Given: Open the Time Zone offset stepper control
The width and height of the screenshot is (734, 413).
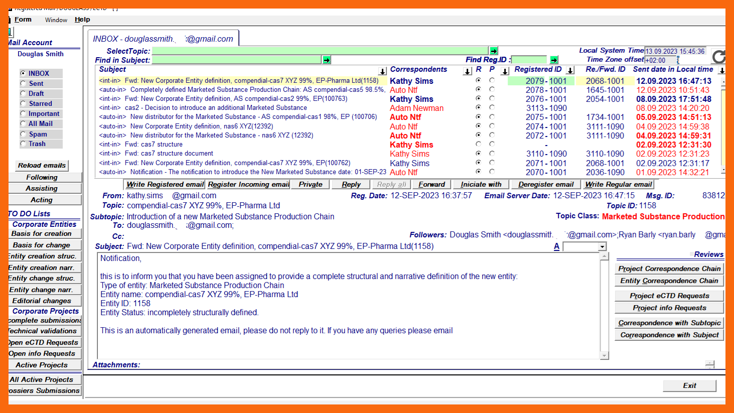Looking at the screenshot, I should point(678,60).
